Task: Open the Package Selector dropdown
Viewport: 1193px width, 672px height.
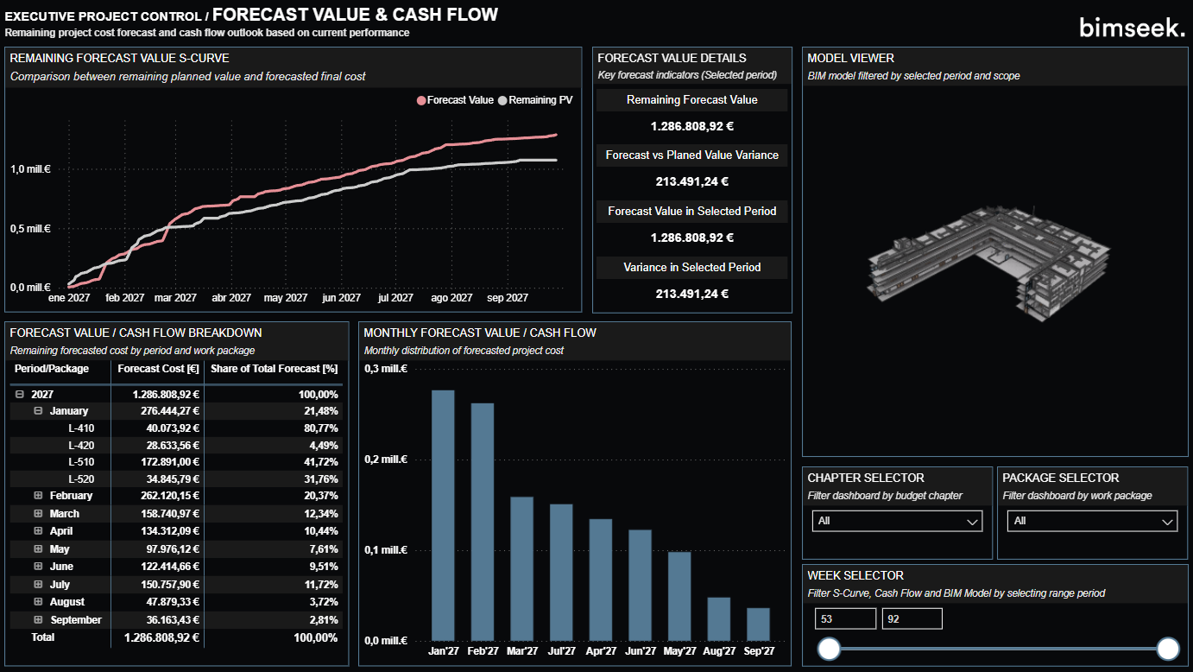Action: click(1091, 521)
